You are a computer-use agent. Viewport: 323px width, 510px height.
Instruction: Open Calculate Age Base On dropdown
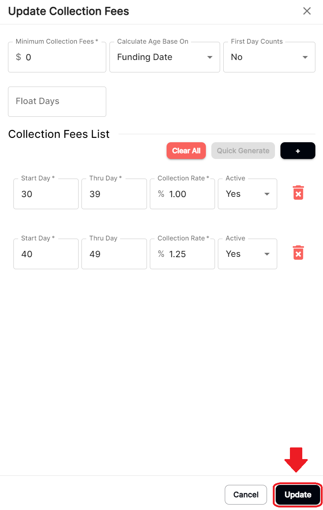tap(164, 57)
